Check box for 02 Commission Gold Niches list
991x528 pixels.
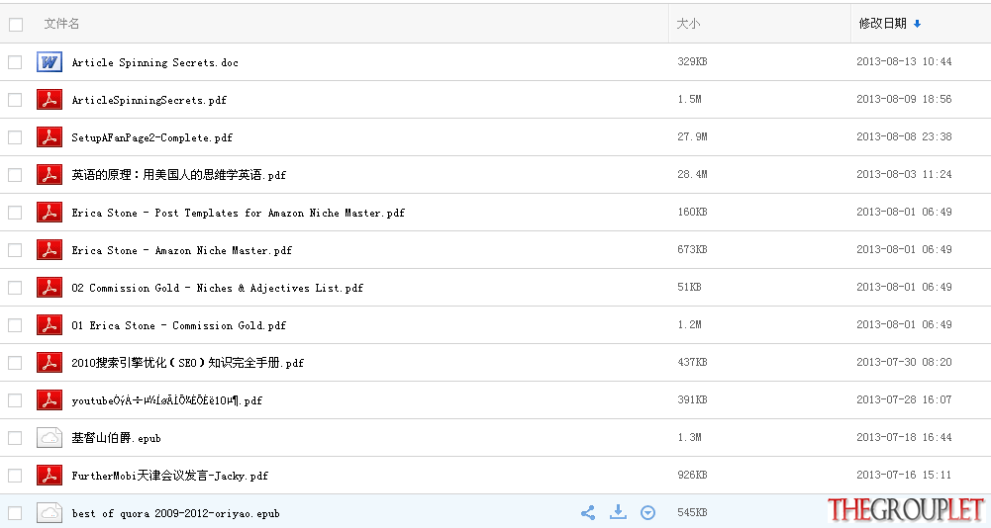15,288
